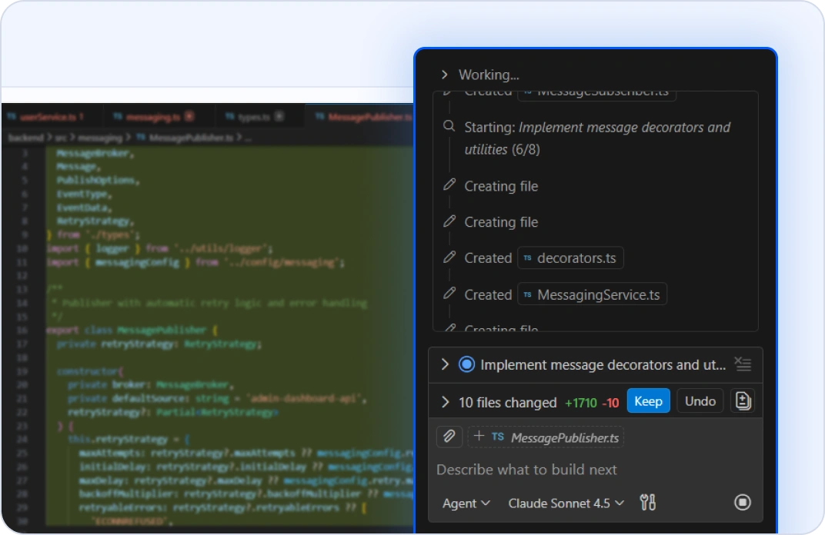Click Keep to accept file changes
Screen dimensions: 825x535
[648, 401]
